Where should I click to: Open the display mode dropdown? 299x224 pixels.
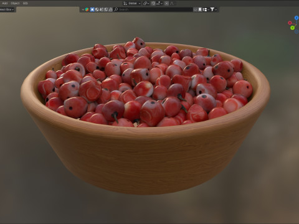click(x=206, y=9)
